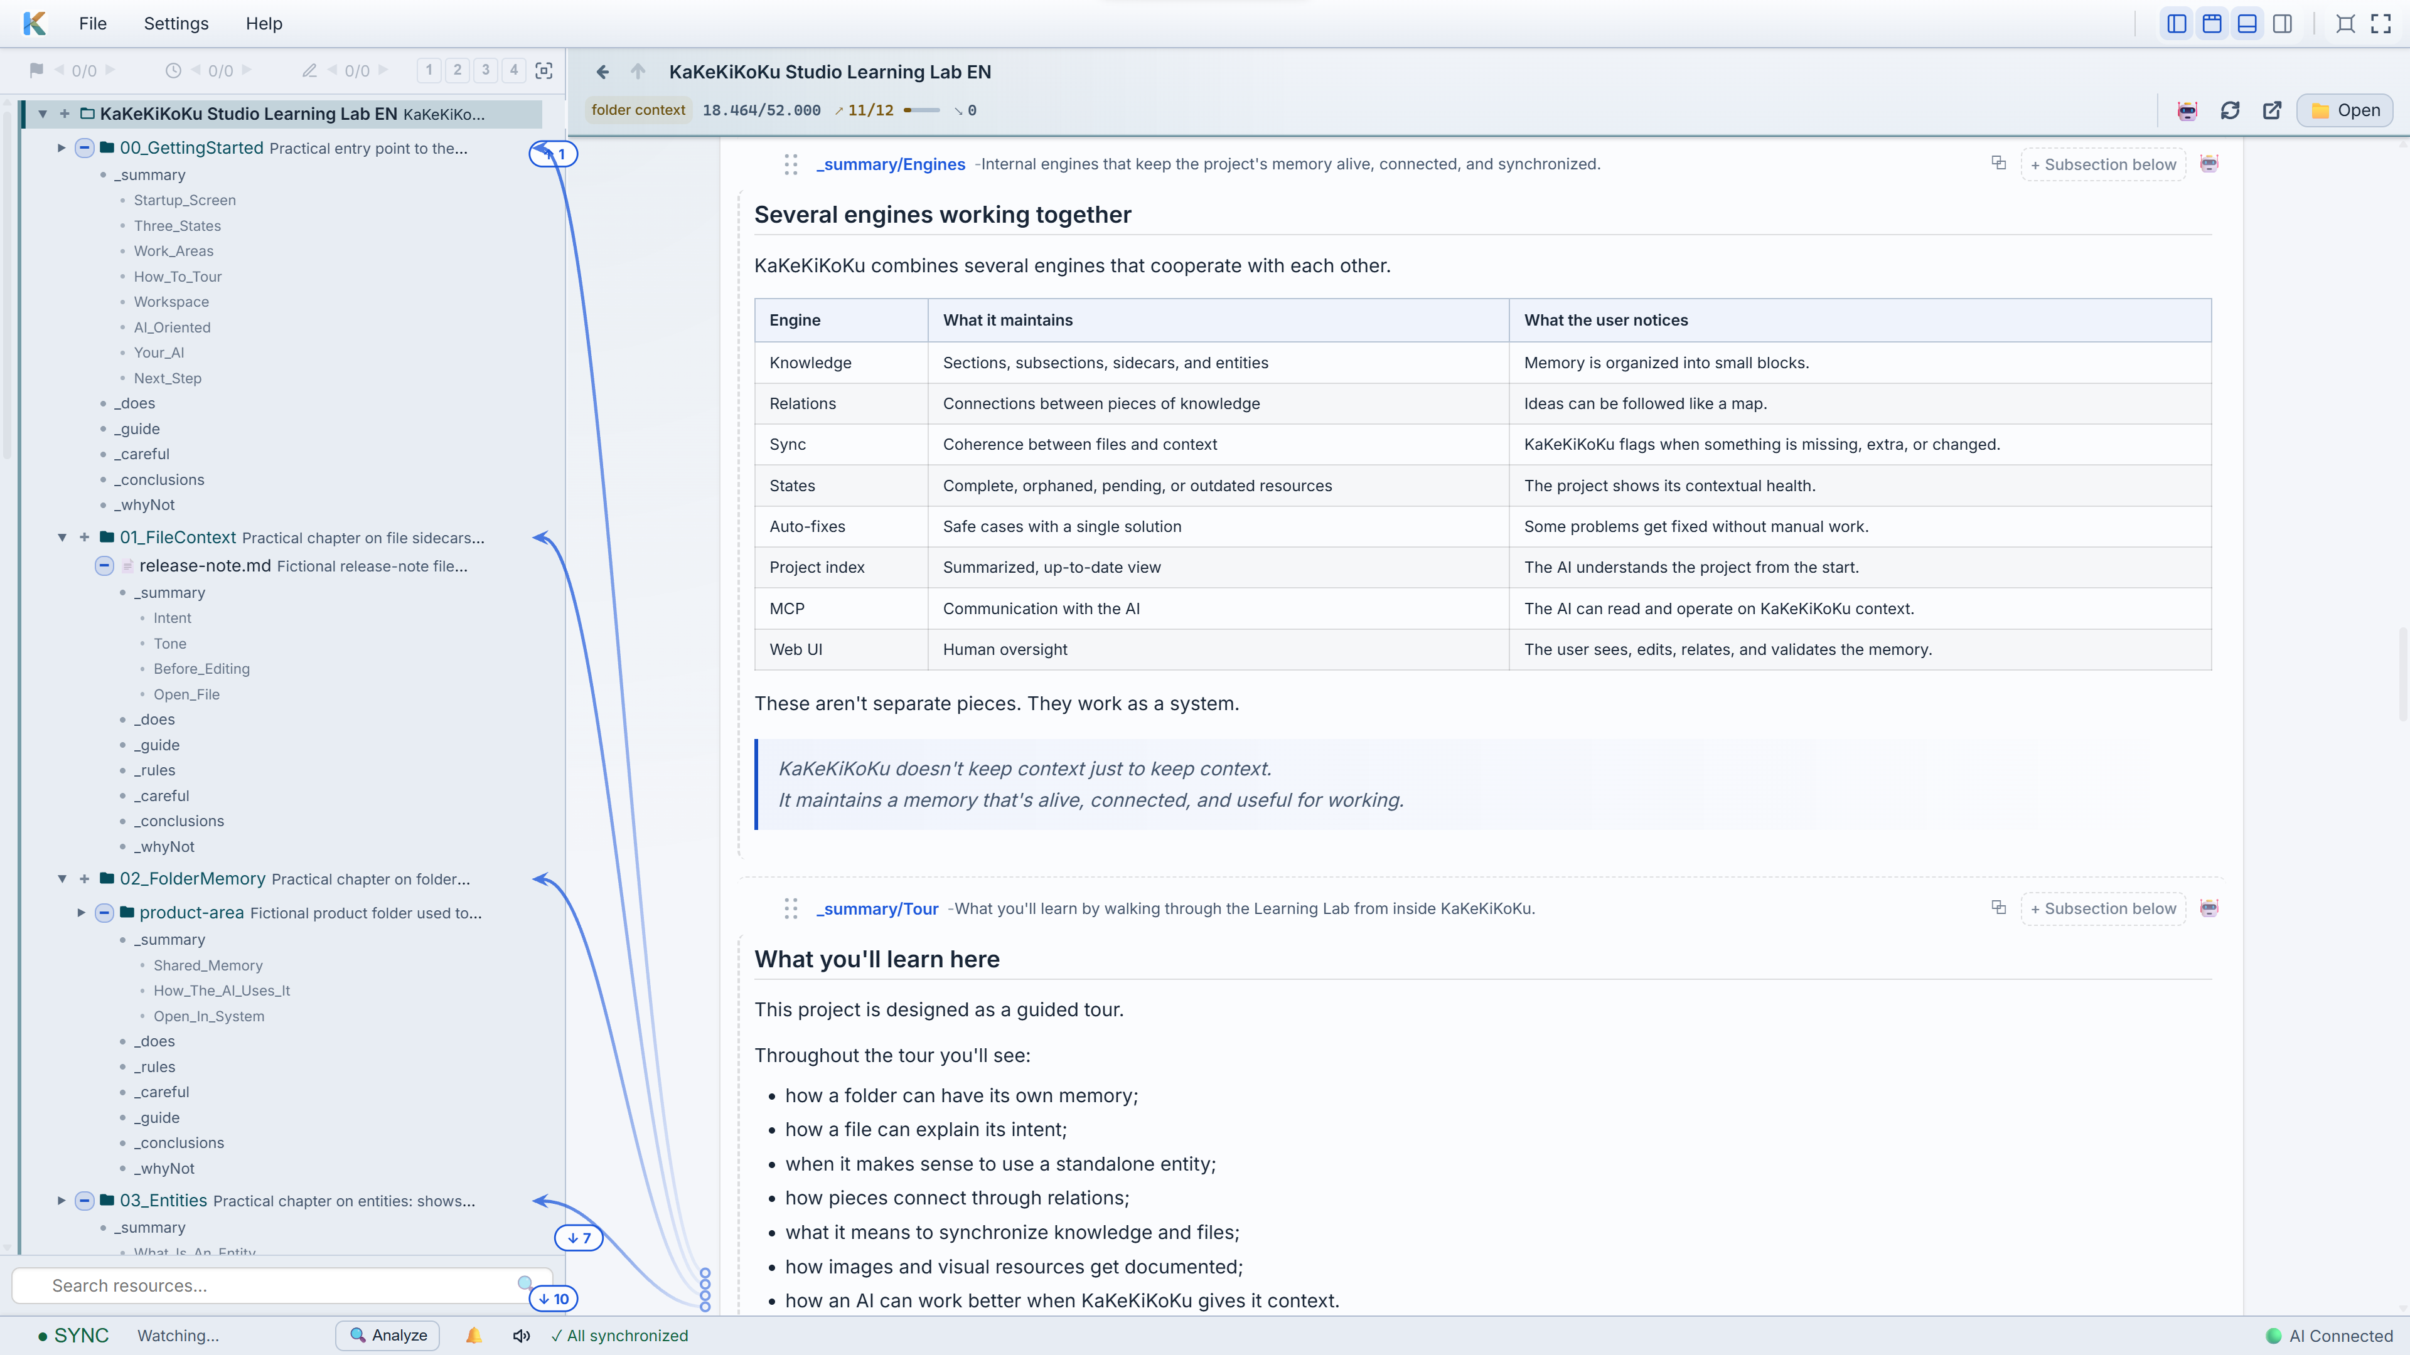Enter fullscreen mode
Screen dimensions: 2410x1355
click(2381, 23)
